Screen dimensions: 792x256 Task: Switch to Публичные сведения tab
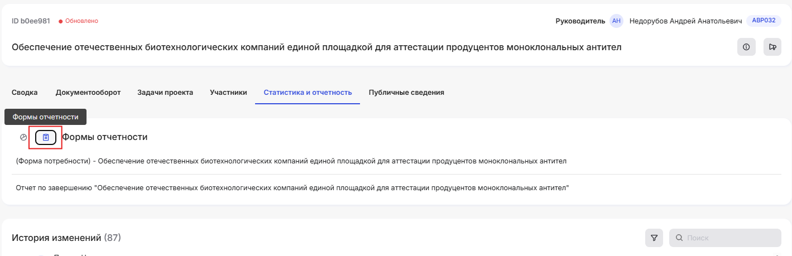(x=406, y=93)
